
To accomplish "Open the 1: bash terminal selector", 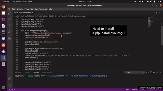I will [134, 72].
